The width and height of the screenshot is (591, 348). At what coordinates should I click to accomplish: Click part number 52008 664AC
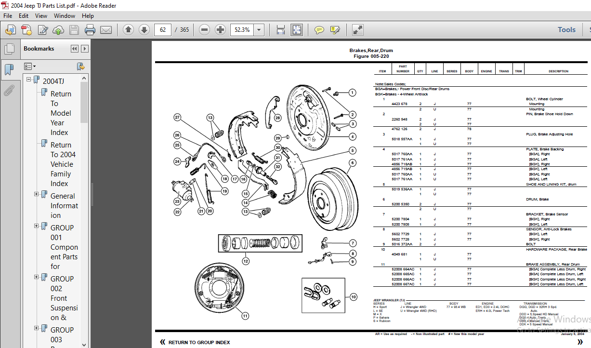403,269
